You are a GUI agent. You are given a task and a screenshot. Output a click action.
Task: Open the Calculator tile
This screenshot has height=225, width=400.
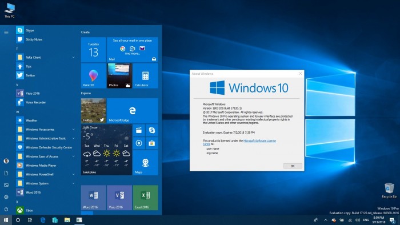pos(145,76)
